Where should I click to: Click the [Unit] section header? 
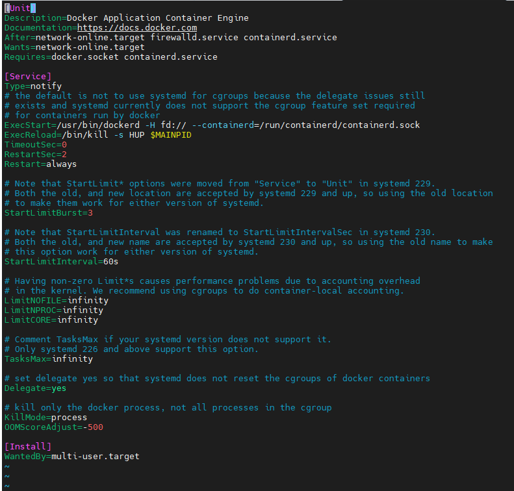pos(20,8)
